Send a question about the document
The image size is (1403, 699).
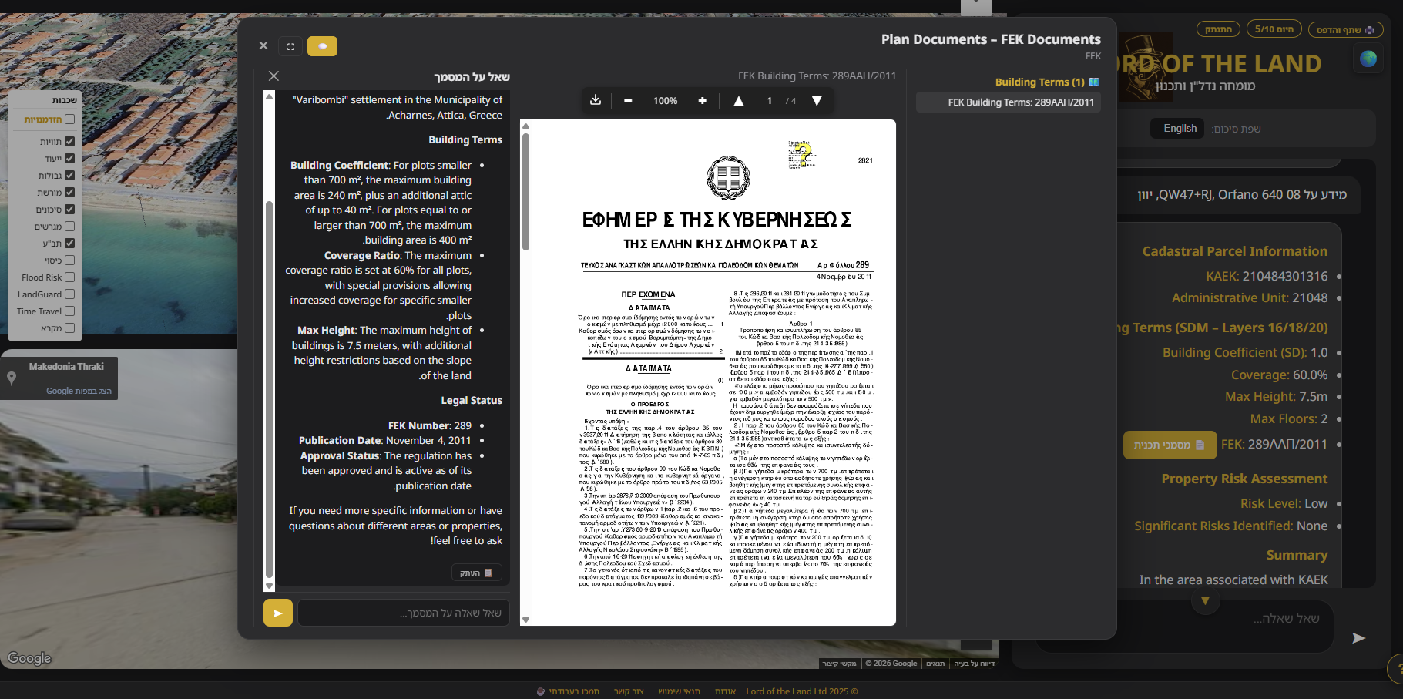(277, 613)
